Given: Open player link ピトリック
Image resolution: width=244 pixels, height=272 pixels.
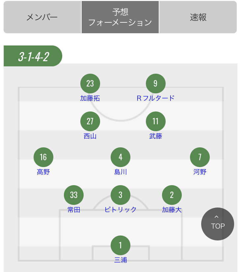Looking at the screenshot, I should (x=121, y=210).
